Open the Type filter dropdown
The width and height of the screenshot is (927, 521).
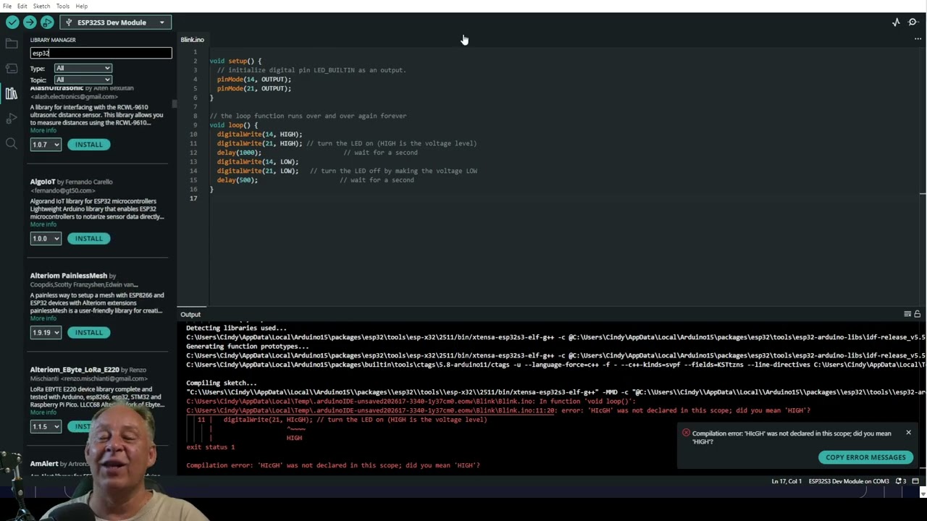pos(83,68)
